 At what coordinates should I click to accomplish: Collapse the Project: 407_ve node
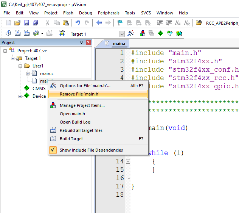5,51
